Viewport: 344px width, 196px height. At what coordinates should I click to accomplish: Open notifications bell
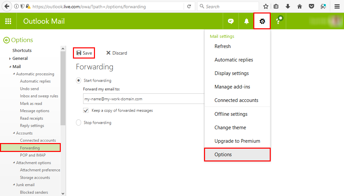246,21
